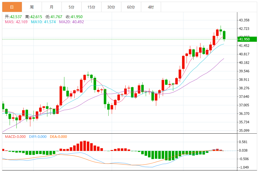Click the 41.452 price axis label
Image resolution: width=260 pixels, height=171 pixels.
(x=244, y=46)
